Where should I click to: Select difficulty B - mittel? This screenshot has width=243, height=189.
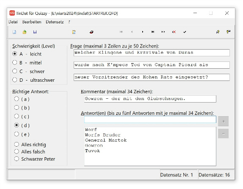coord(27,63)
